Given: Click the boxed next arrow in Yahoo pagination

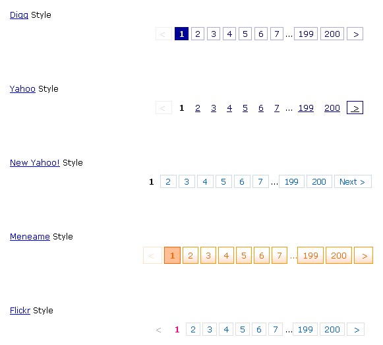Looking at the screenshot, I should (x=355, y=108).
